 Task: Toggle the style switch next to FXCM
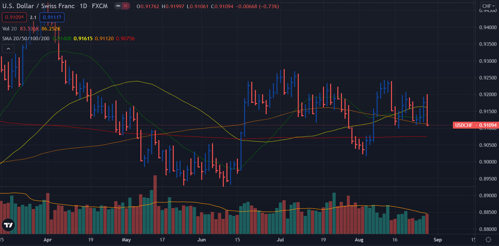(x=122, y=6)
